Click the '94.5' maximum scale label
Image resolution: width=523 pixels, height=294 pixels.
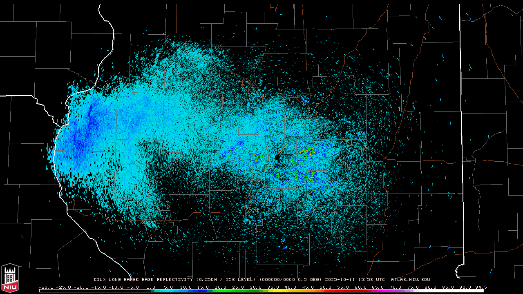(481, 287)
